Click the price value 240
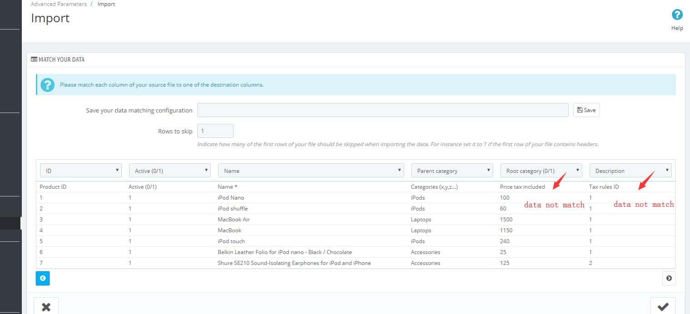Image resolution: width=690 pixels, height=314 pixels. (x=505, y=241)
